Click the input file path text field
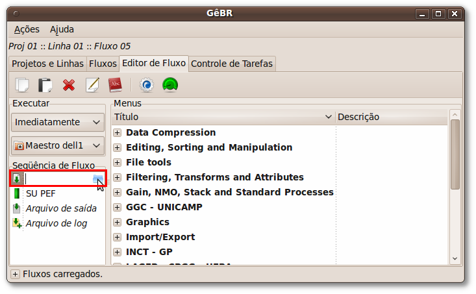 coord(58,178)
